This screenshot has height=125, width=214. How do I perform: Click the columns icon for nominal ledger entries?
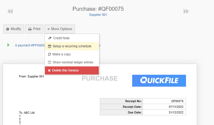click(50, 62)
